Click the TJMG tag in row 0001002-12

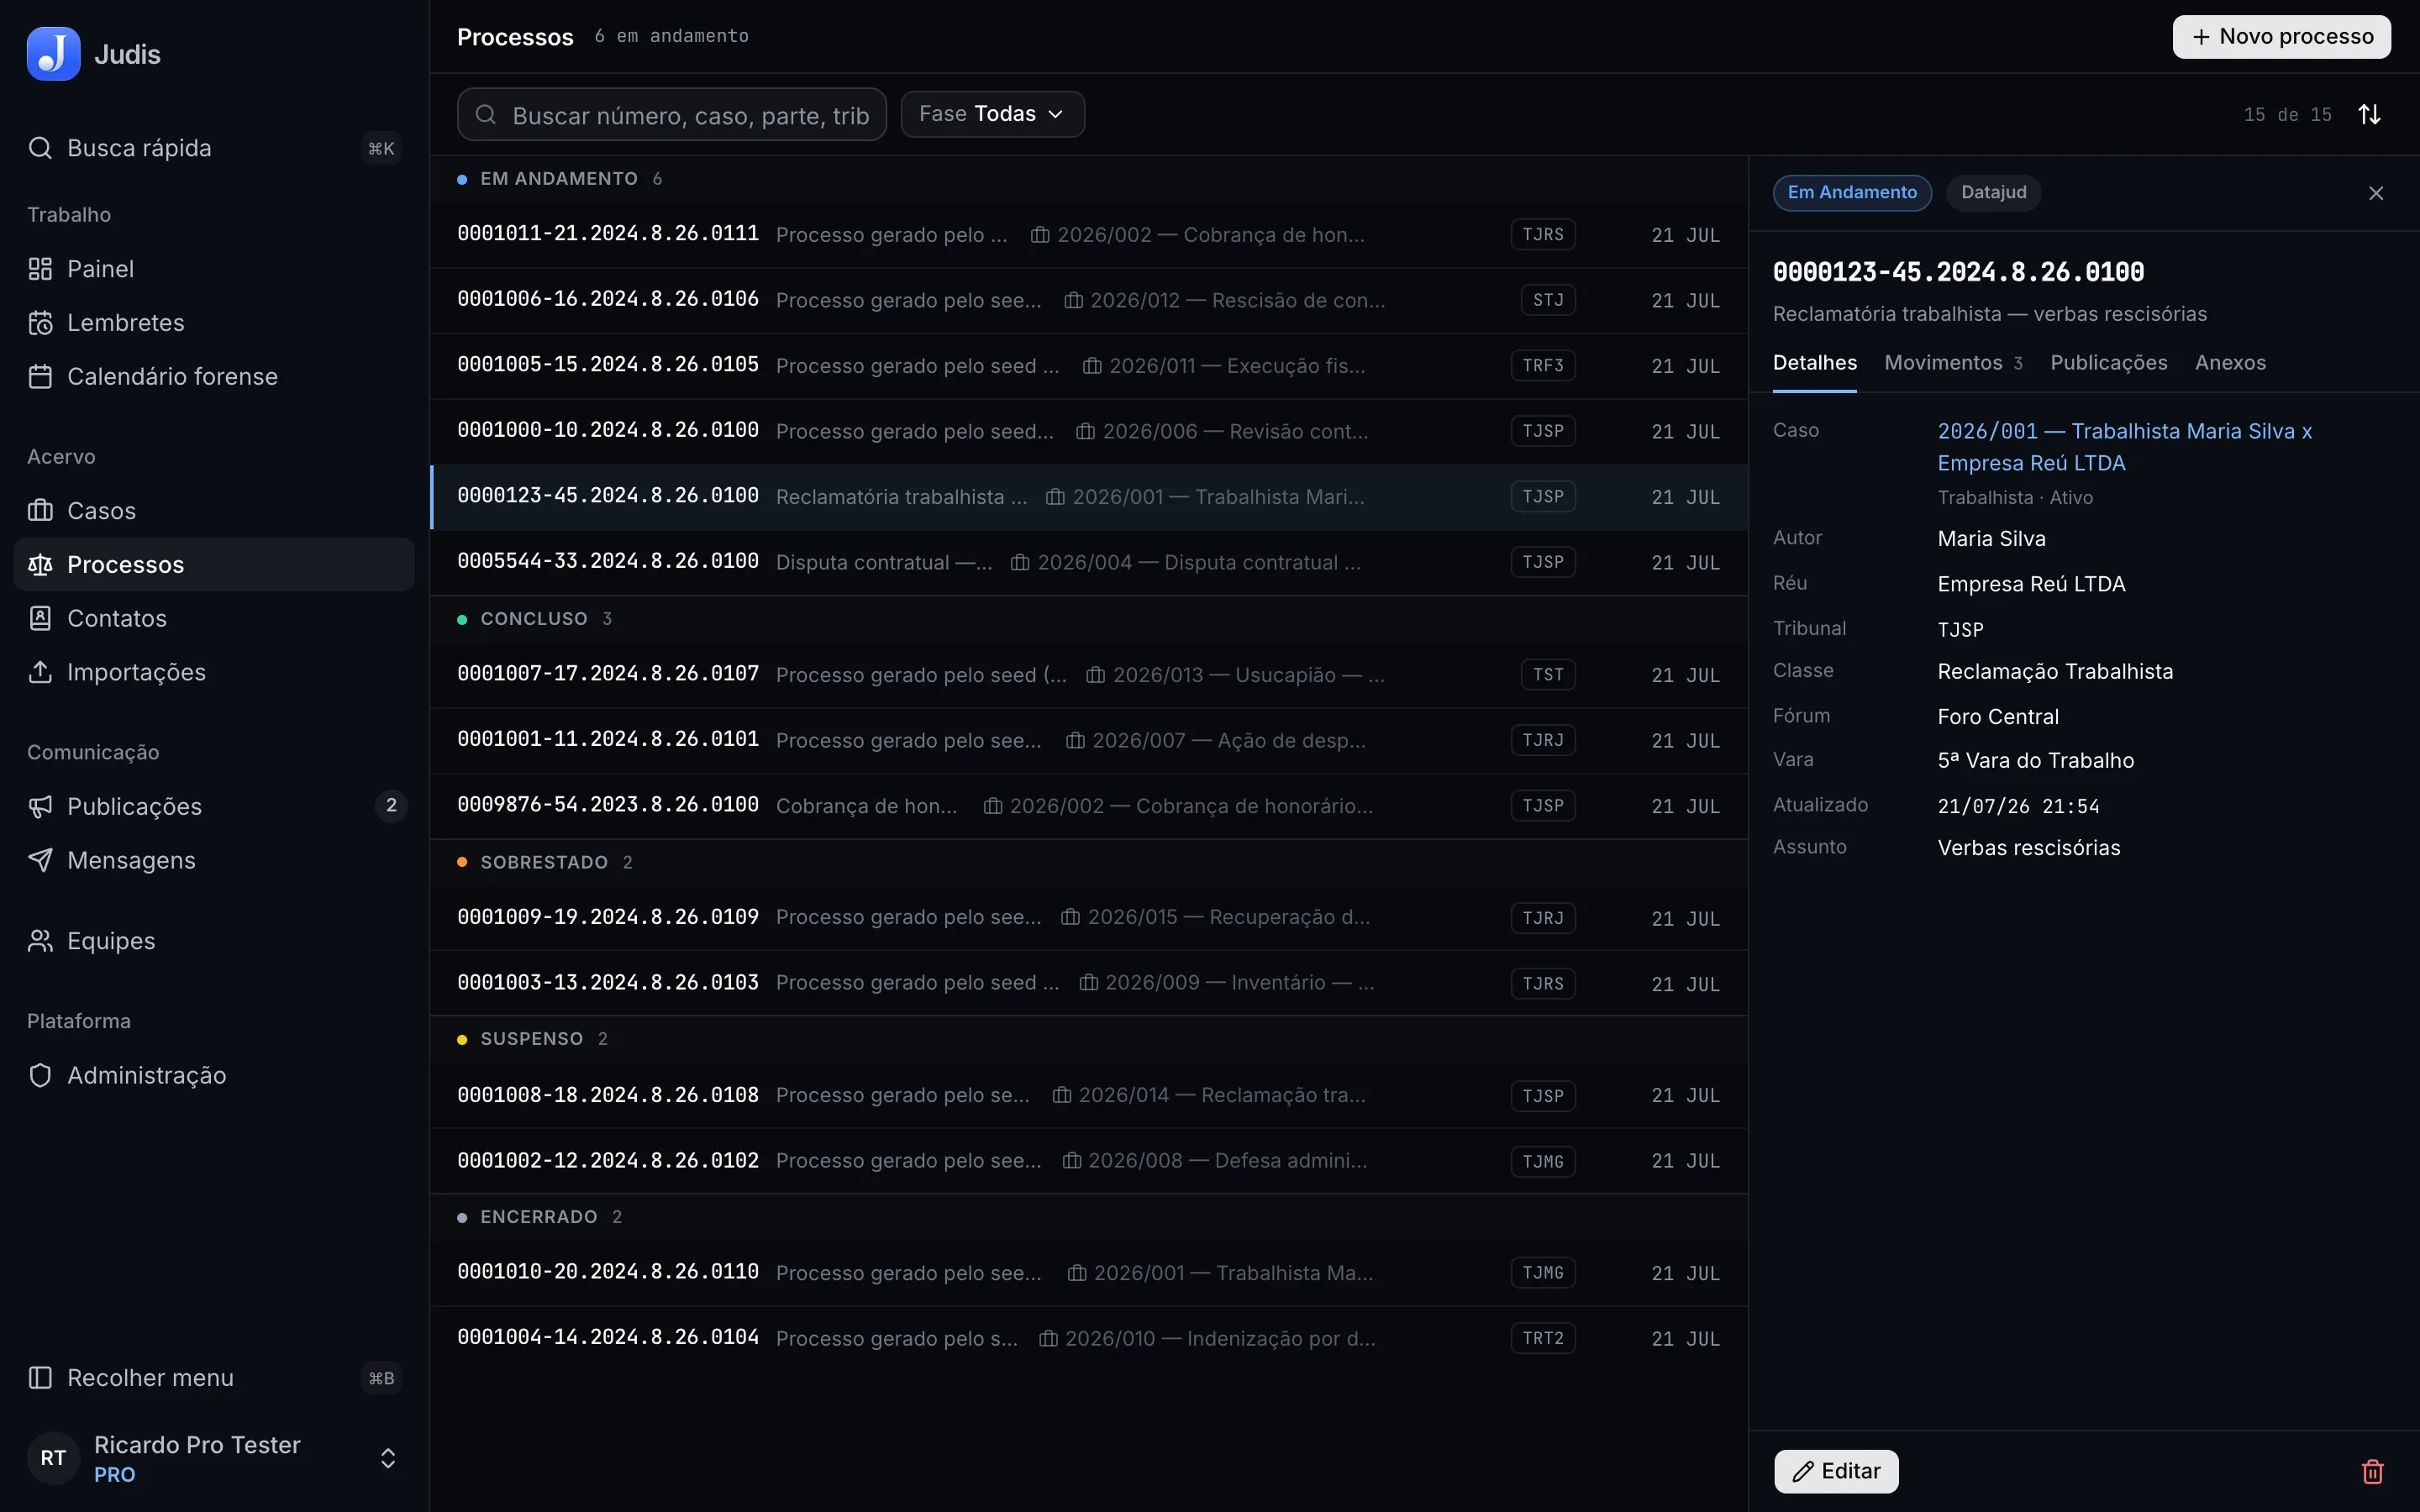click(x=1542, y=1161)
